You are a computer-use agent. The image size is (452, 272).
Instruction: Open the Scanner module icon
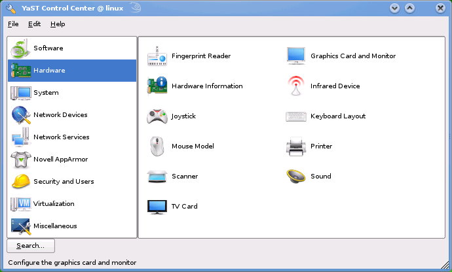tap(157, 177)
